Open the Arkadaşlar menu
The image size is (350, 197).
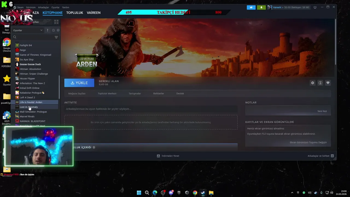click(x=43, y=7)
